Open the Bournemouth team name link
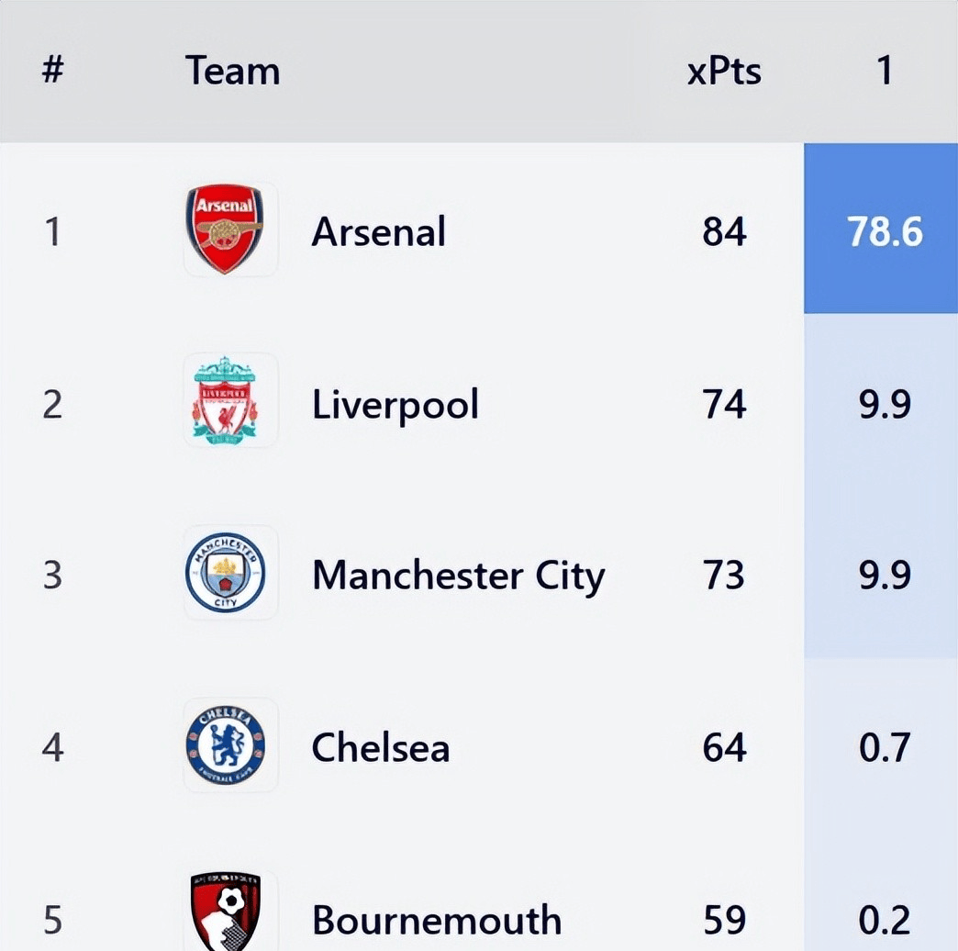958x951 pixels. click(437, 920)
